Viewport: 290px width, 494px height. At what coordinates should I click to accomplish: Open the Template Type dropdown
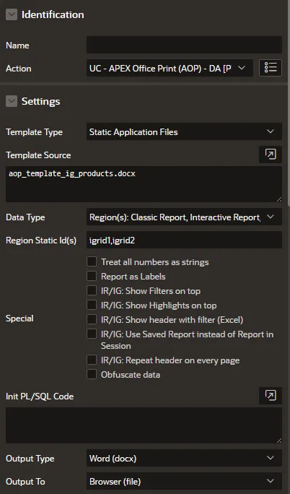tap(184, 131)
